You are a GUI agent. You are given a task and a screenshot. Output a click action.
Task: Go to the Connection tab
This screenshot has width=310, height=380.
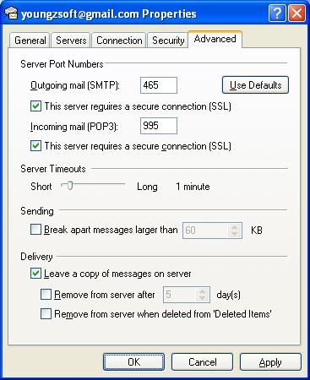pyautogui.click(x=119, y=41)
